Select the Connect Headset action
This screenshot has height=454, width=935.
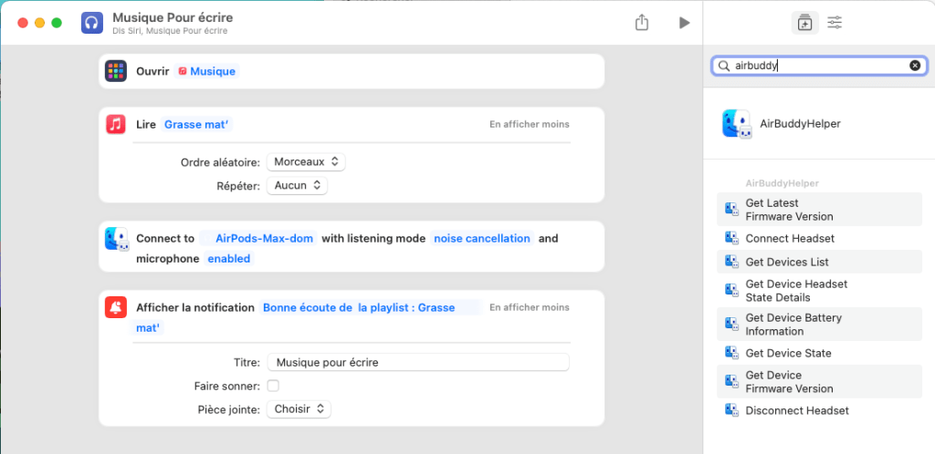[790, 238]
